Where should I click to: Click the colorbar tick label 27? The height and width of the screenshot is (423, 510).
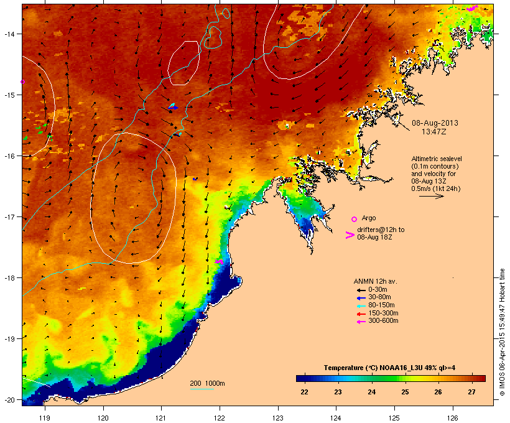pyautogui.click(x=472, y=392)
